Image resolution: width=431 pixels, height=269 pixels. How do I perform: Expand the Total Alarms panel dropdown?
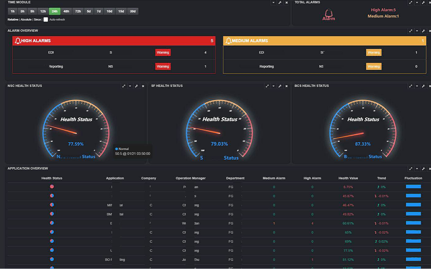tap(417, 2)
